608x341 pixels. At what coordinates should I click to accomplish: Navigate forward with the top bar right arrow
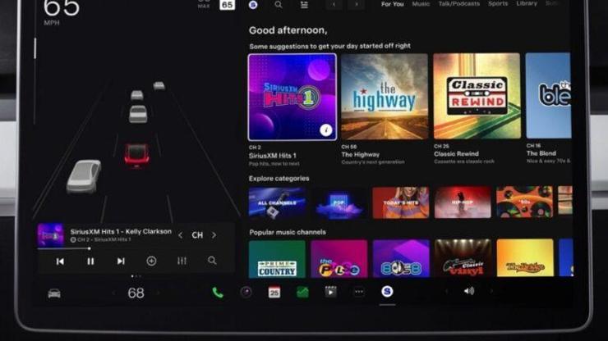tap(357, 5)
